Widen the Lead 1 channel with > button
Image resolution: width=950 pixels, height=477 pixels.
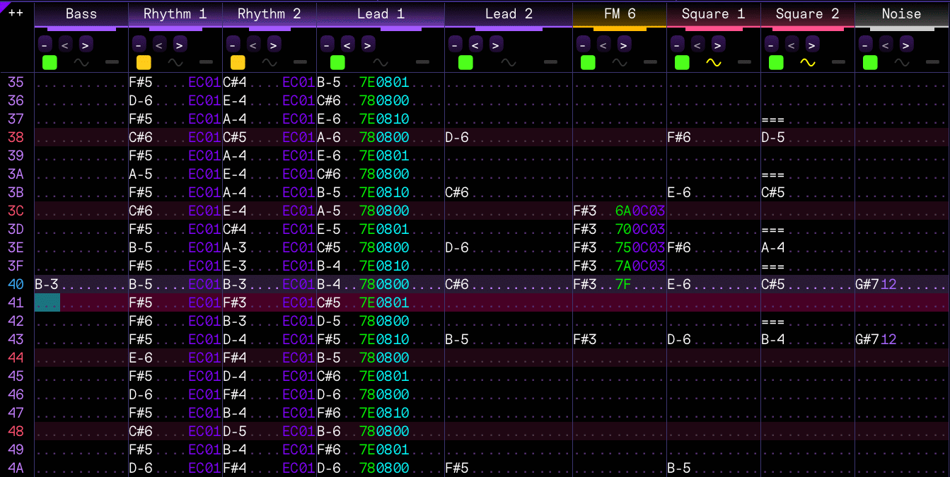(x=368, y=44)
